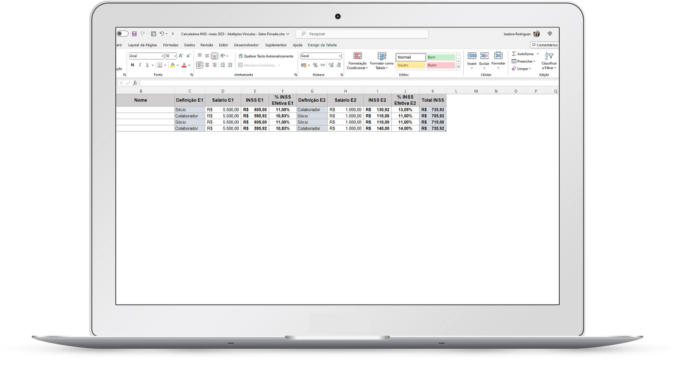The image size is (675, 379).
Task: Open the Comentários pane button
Action: pos(545,45)
